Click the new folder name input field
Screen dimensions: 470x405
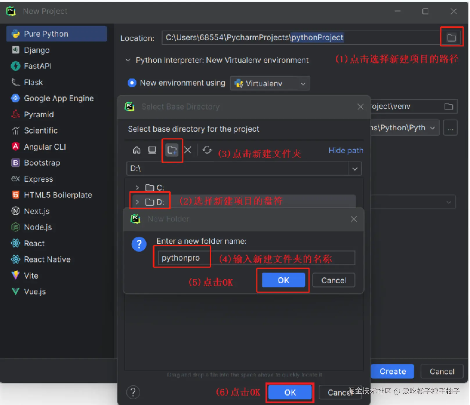256,258
